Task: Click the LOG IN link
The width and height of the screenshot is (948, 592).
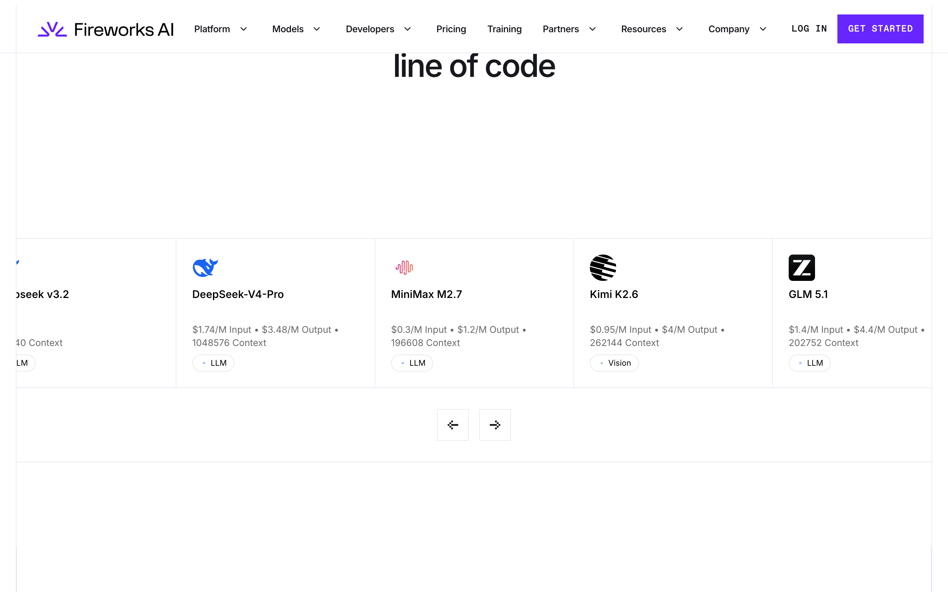Action: (809, 29)
